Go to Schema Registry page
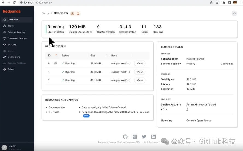 [16, 32]
